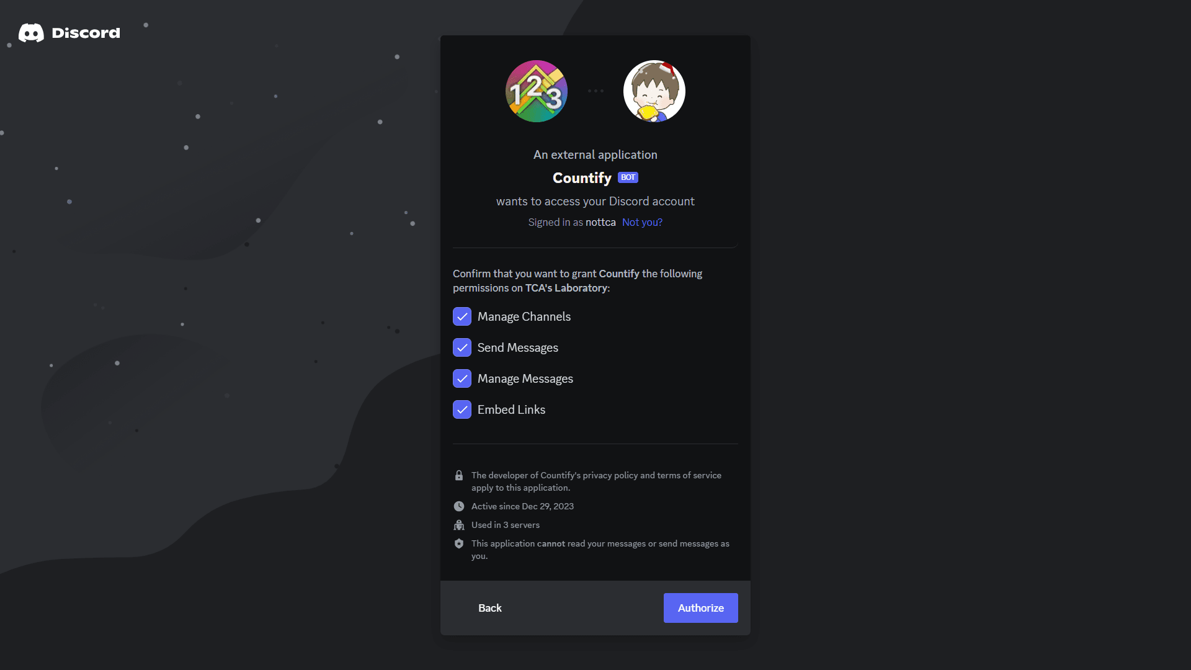Toggle the Send Messages checkbox

coord(462,347)
